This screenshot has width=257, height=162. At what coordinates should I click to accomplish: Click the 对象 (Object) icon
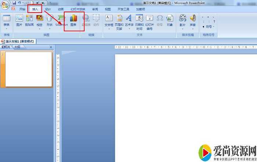tap(170, 20)
